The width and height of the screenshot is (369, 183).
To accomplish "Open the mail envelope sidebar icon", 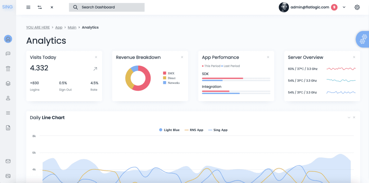I will tap(8, 161).
